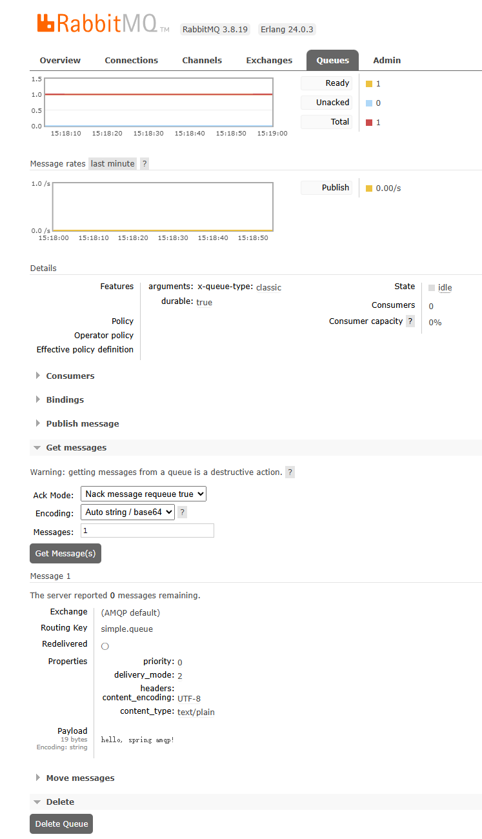Click the 'classic' x-queue-type value
The image size is (482, 839).
(268, 288)
